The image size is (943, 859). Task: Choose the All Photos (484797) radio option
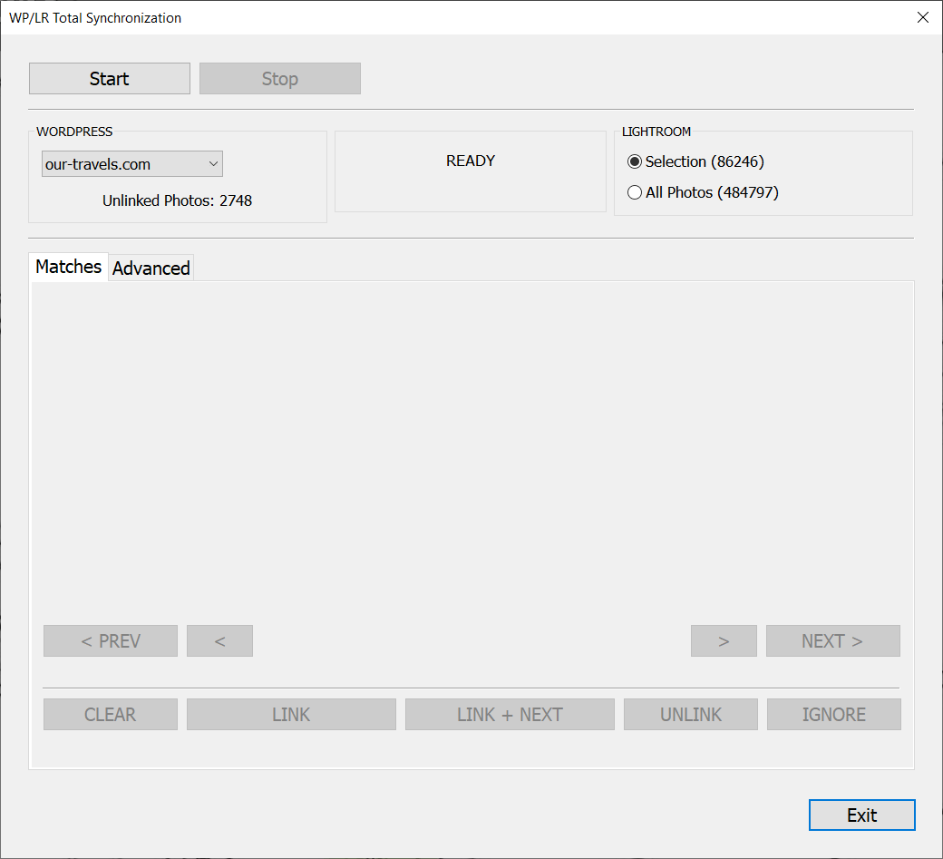tap(635, 192)
